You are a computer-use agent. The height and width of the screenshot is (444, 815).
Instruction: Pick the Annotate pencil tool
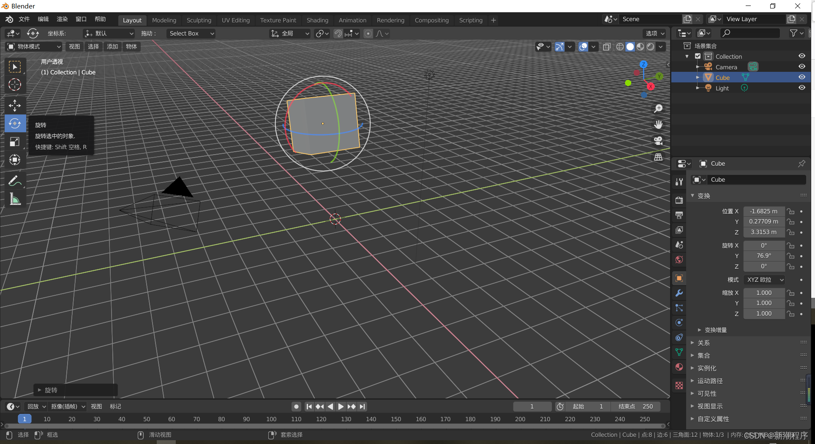tap(15, 181)
